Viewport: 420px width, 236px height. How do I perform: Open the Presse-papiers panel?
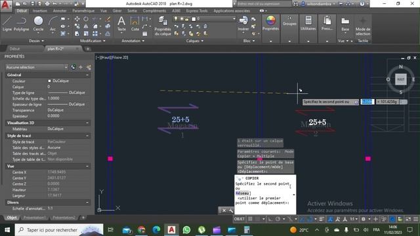click(327, 24)
